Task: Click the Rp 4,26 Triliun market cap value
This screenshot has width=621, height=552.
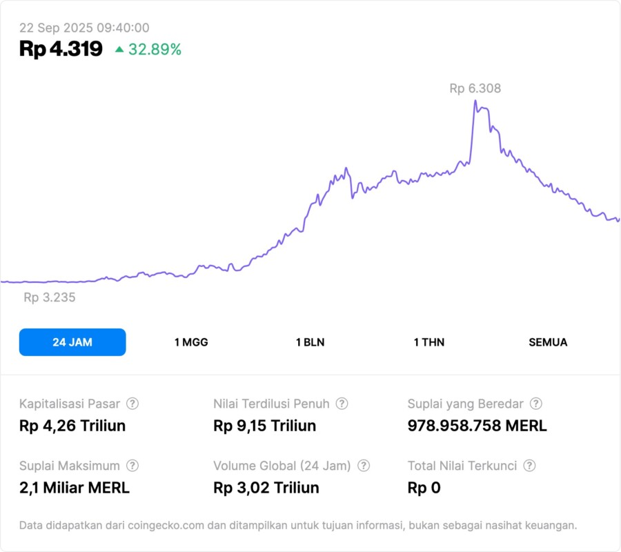Action: [72, 426]
